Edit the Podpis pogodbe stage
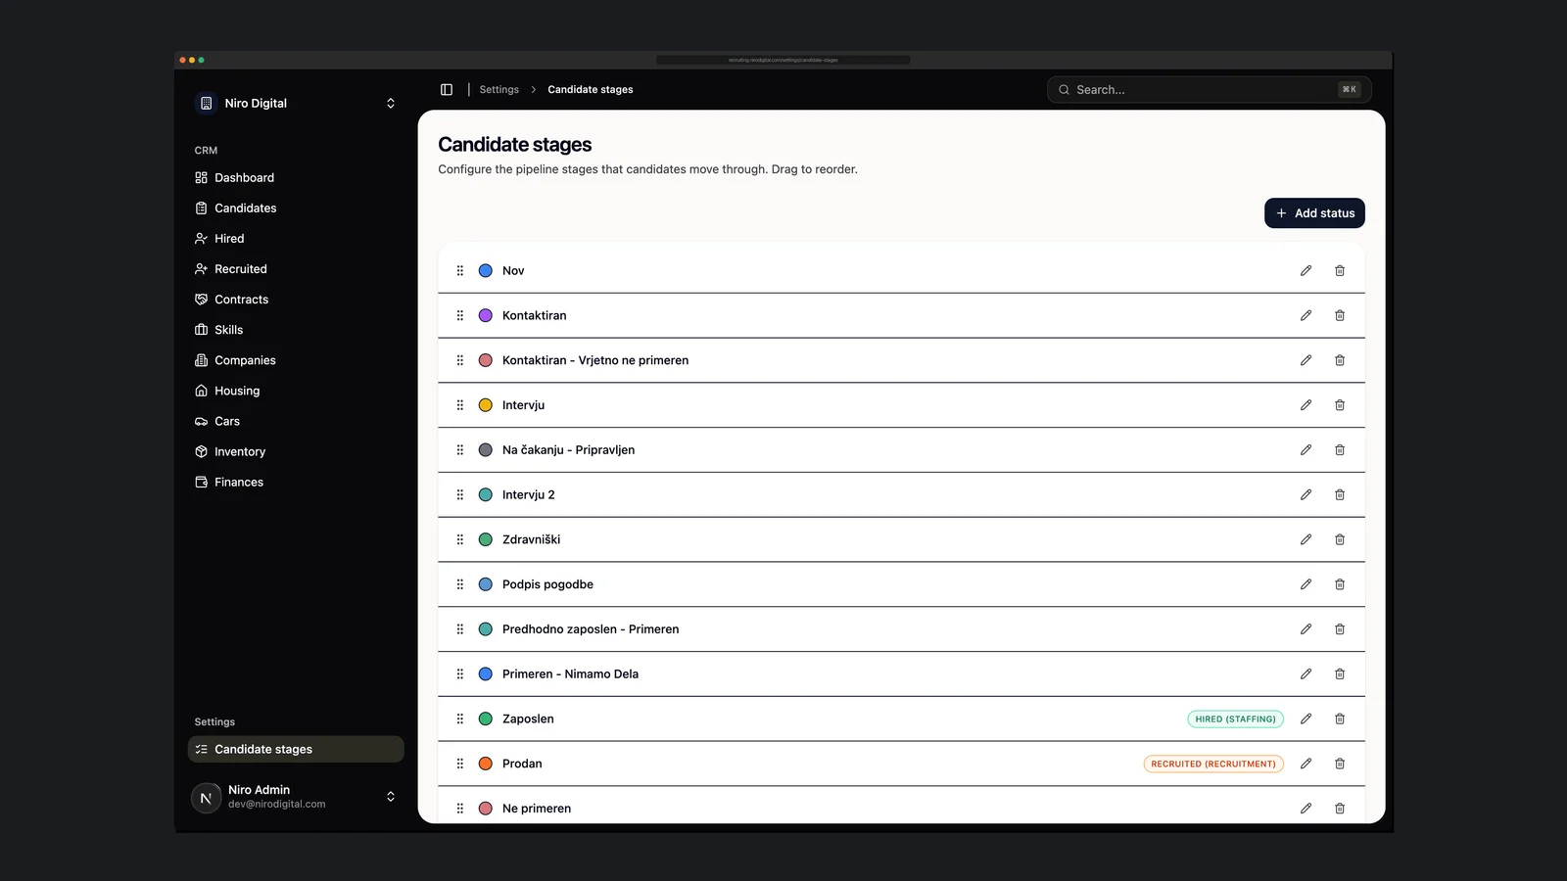This screenshot has height=881, width=1567. [1306, 584]
